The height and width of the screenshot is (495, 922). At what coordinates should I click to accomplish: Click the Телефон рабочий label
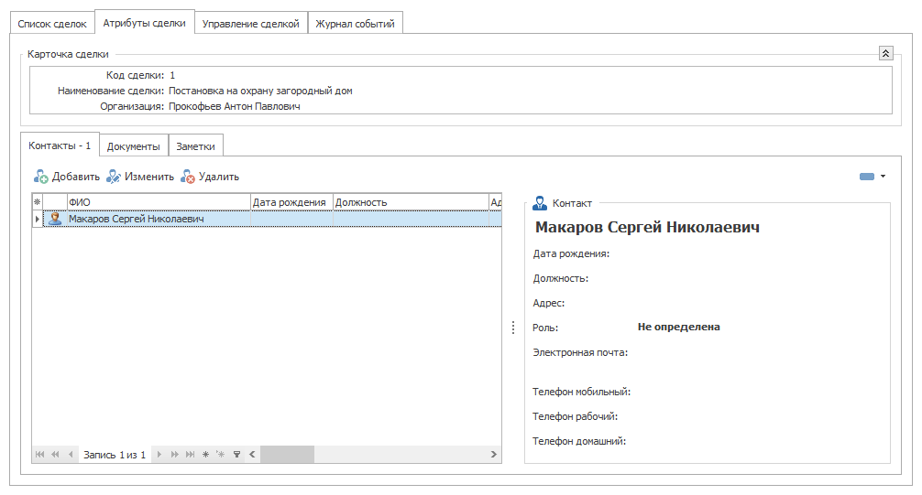pos(575,416)
